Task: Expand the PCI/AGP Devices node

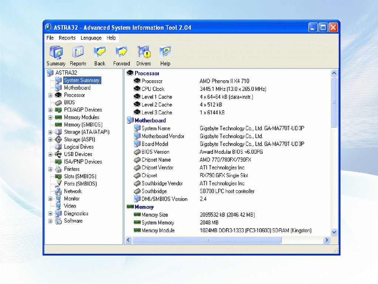Action: click(50, 110)
